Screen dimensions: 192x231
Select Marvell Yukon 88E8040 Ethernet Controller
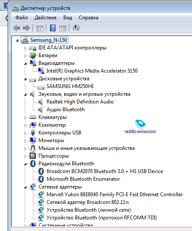[115, 195]
